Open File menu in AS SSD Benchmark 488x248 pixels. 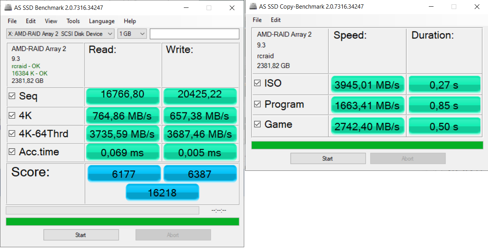click(x=12, y=21)
